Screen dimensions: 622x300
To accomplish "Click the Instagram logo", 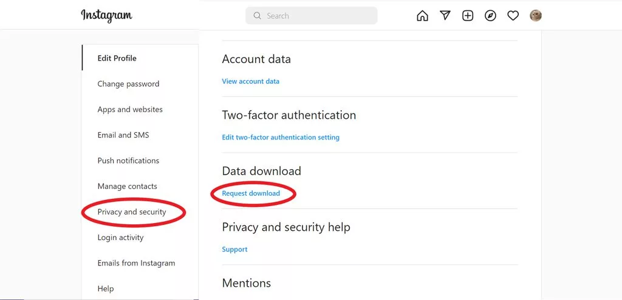I will coord(106,16).
